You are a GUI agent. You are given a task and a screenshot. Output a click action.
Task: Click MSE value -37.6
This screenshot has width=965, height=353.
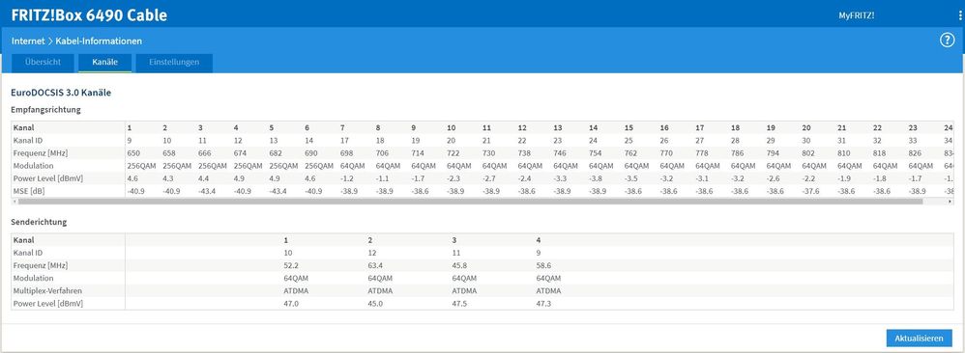[810, 192]
